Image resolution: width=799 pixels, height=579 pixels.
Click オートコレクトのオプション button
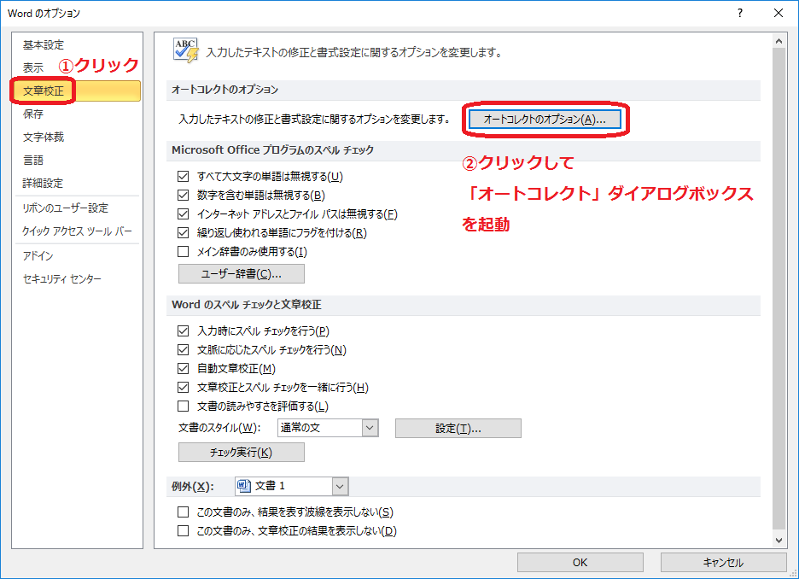coord(544,119)
